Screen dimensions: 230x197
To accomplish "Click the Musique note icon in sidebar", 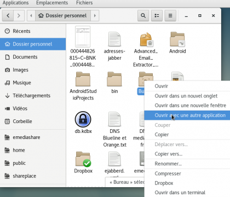I will [7, 83].
